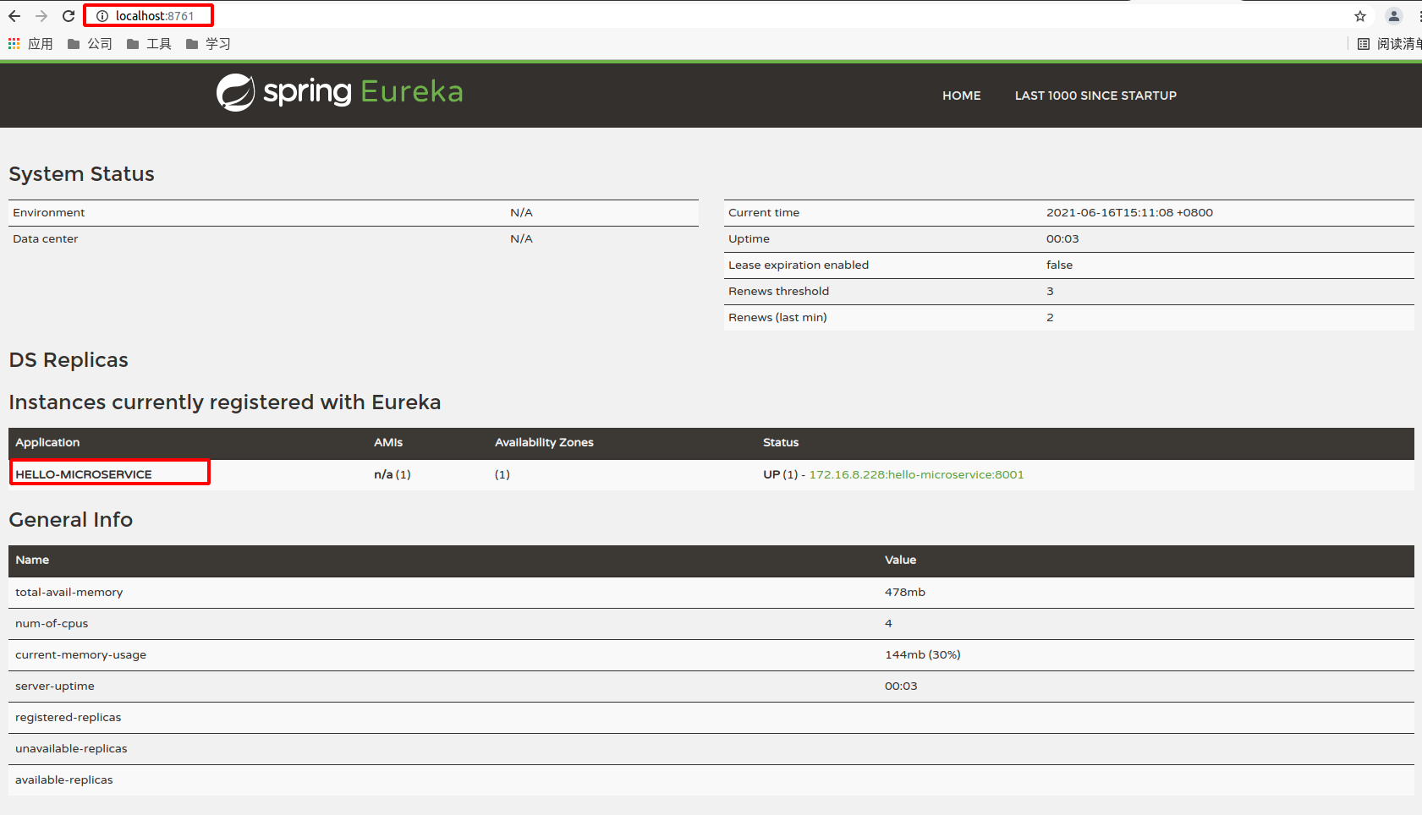Select the available-replicas row
Screen dimensions: 1422x815
pos(711,780)
